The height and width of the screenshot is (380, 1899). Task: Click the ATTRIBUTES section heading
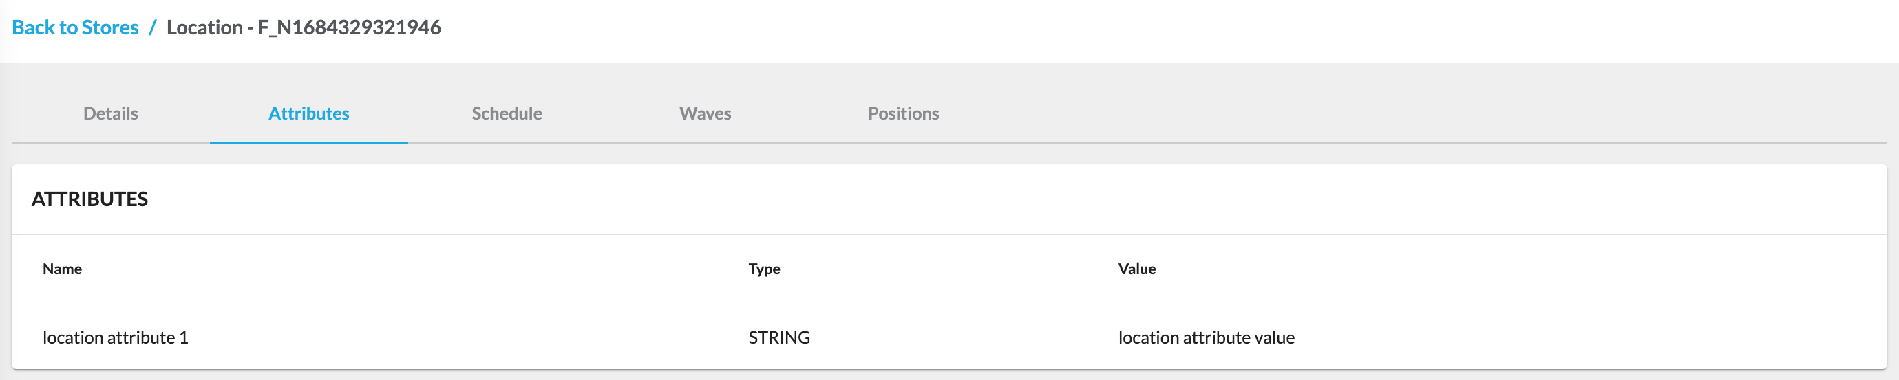(x=89, y=199)
